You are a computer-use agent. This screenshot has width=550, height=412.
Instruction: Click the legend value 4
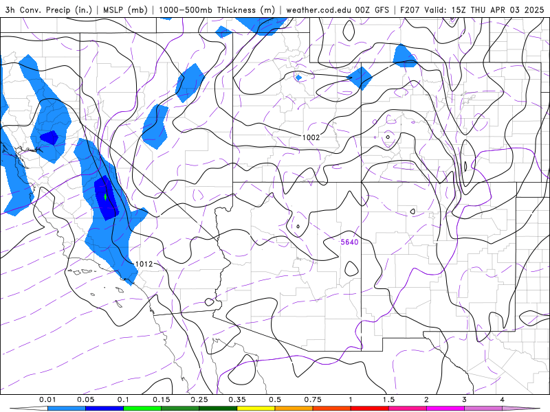click(x=503, y=400)
